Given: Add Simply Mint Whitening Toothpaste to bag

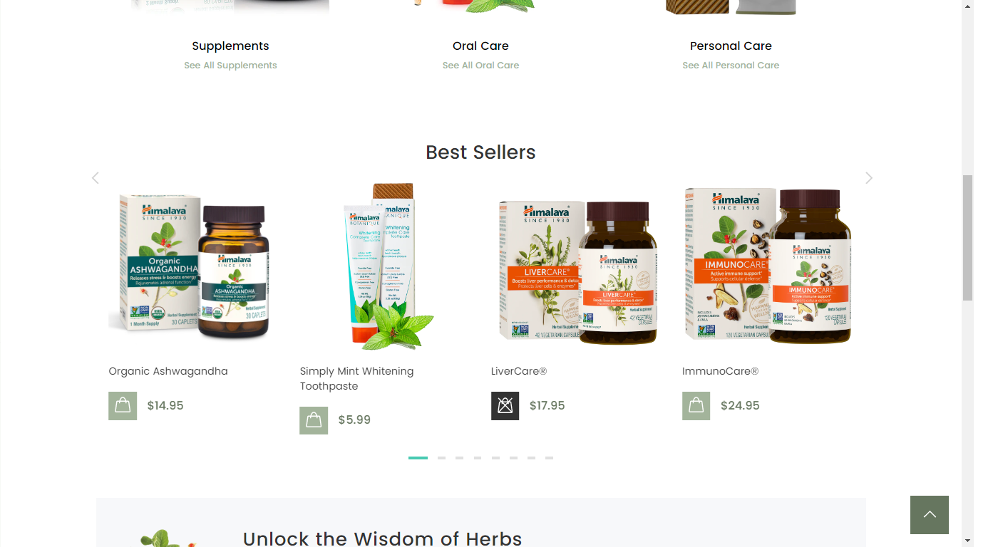Looking at the screenshot, I should point(314,420).
